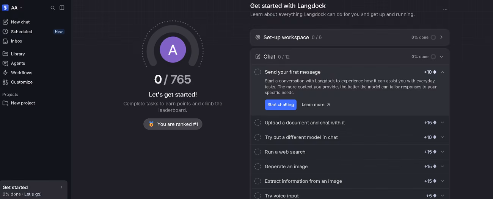
Task: Click the 'Projects' section label
Action: (x=10, y=95)
